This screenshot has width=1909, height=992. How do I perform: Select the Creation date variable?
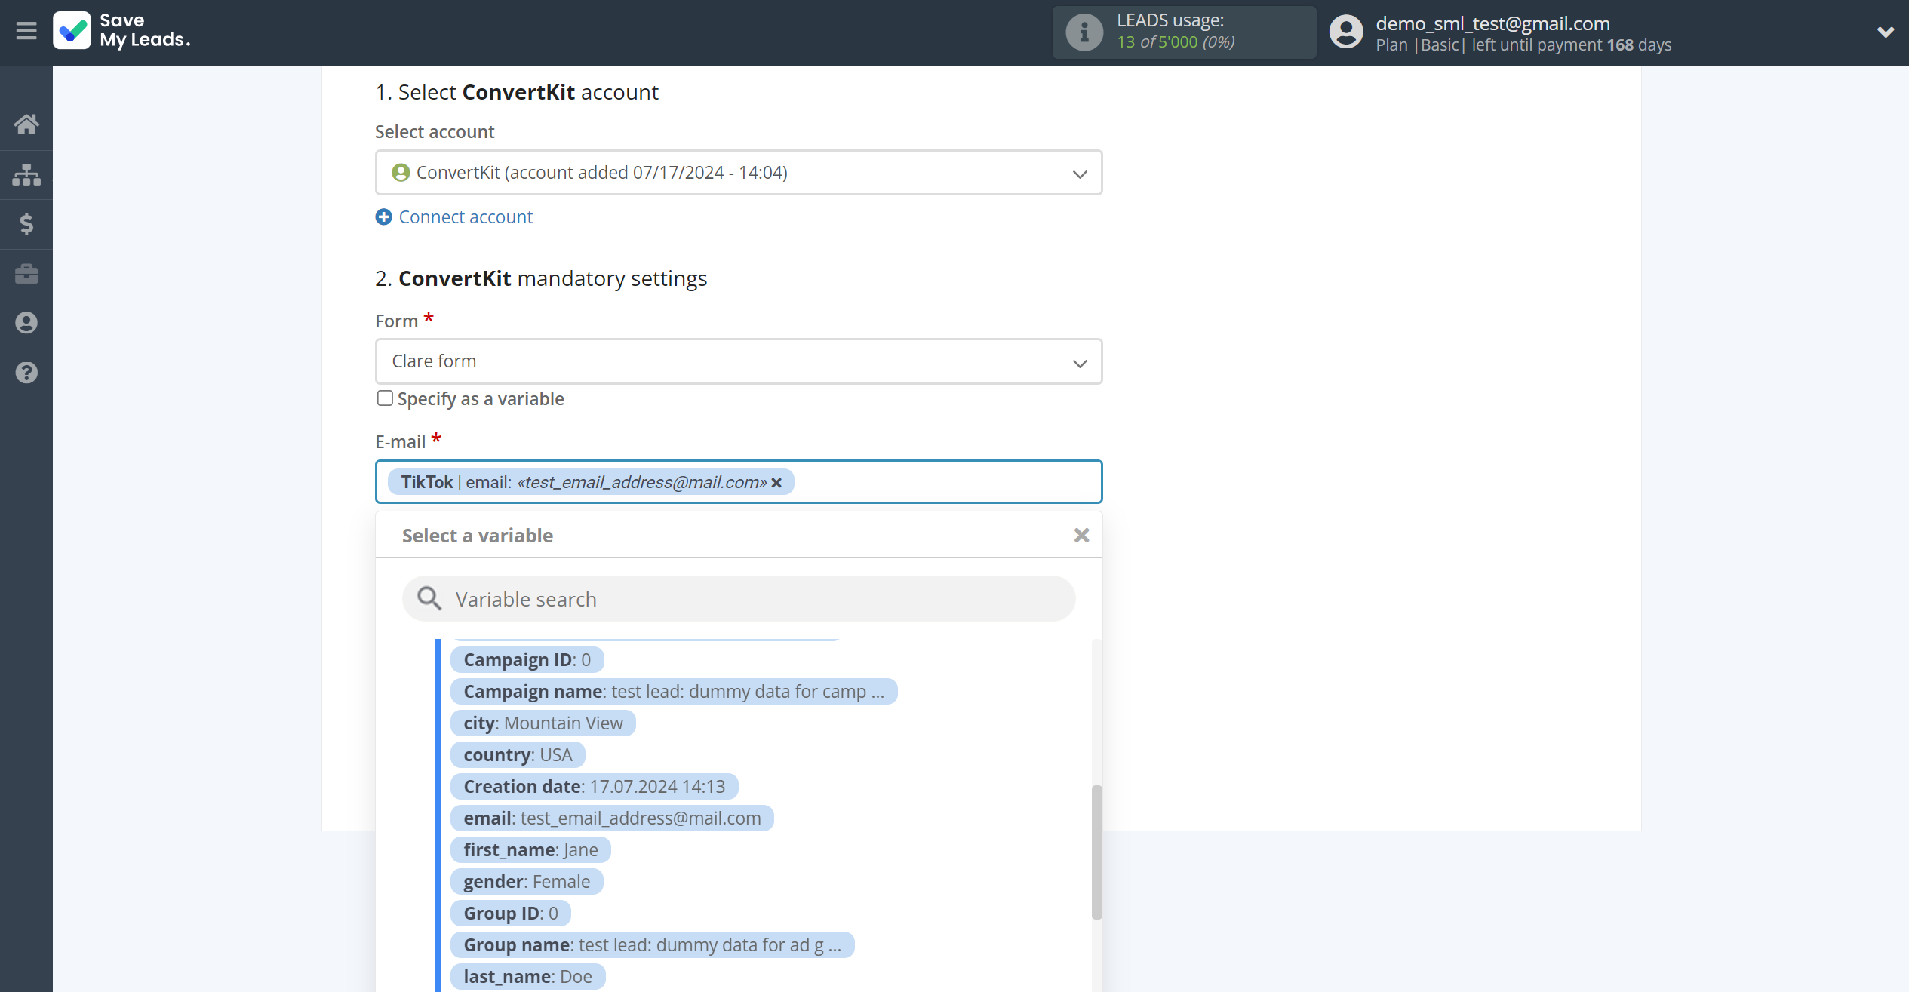[595, 787]
